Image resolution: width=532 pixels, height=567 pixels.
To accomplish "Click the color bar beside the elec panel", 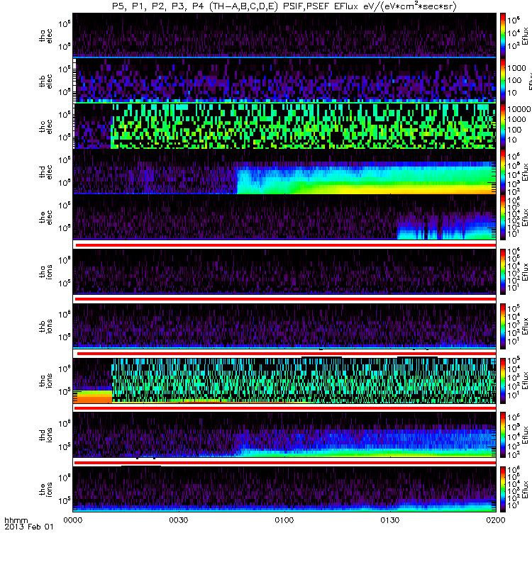I will point(503,217).
